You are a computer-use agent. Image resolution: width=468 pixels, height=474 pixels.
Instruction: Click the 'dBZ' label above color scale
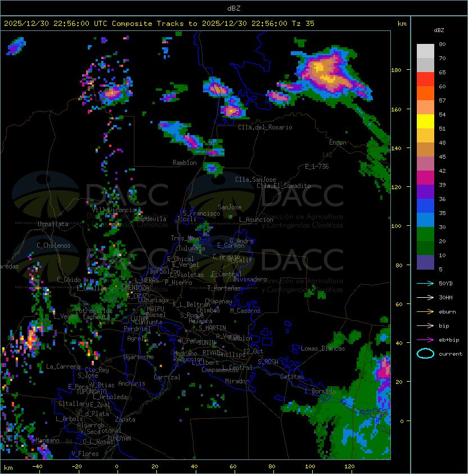point(439,30)
